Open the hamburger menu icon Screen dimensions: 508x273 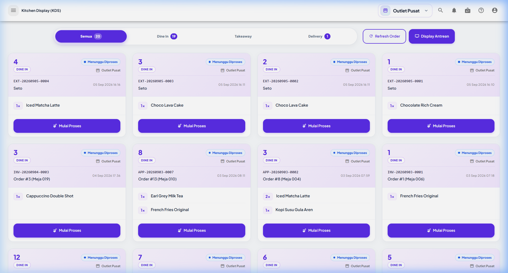[13, 11]
